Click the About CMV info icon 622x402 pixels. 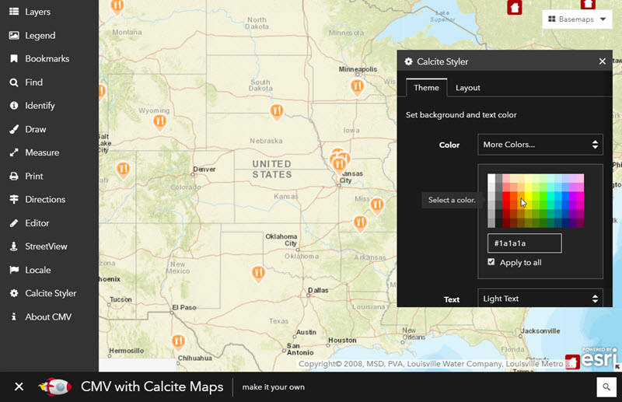point(14,316)
